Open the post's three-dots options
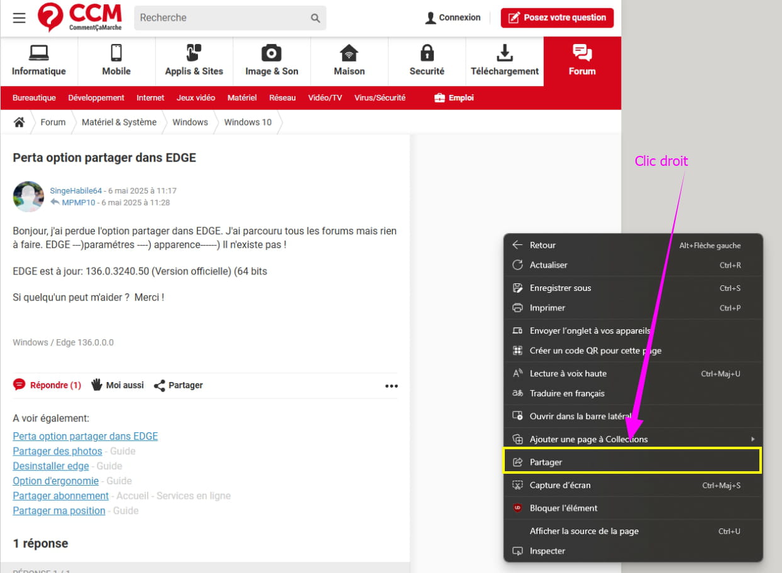 392,386
